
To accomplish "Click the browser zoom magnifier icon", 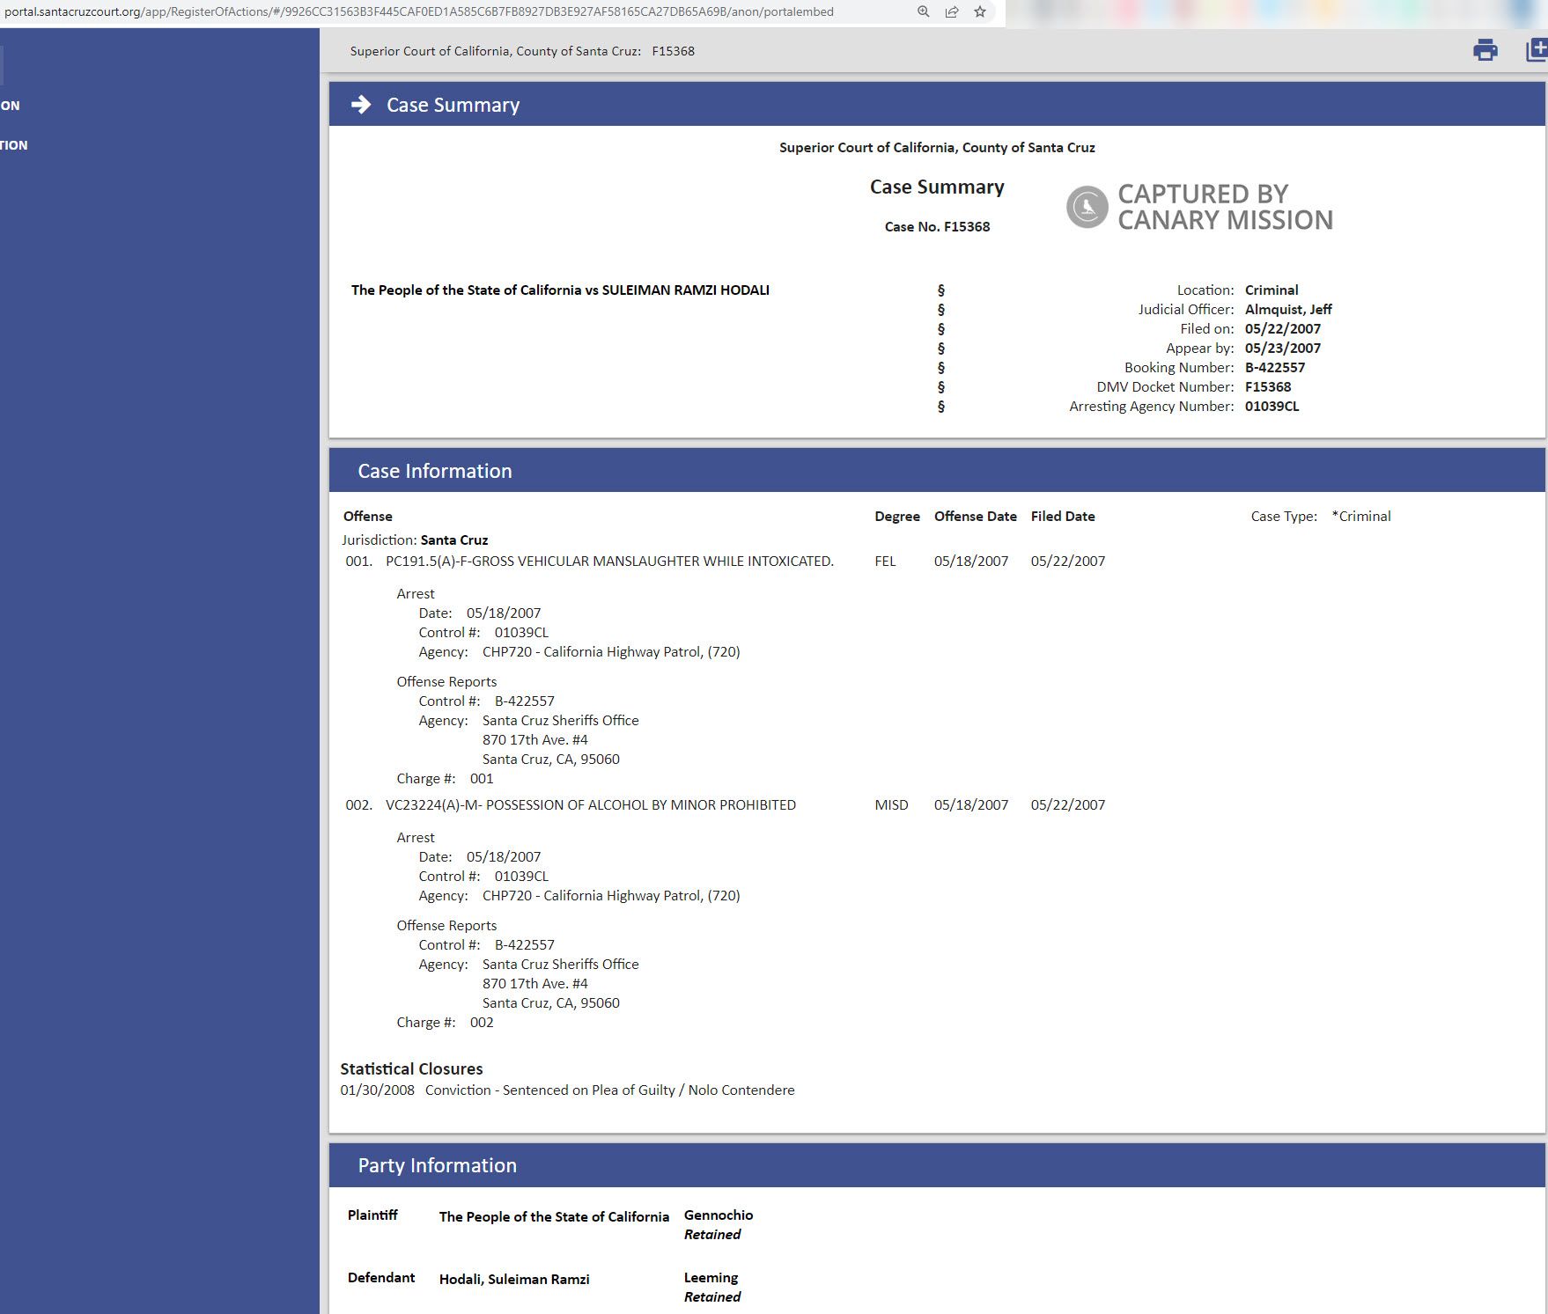I will tap(923, 12).
